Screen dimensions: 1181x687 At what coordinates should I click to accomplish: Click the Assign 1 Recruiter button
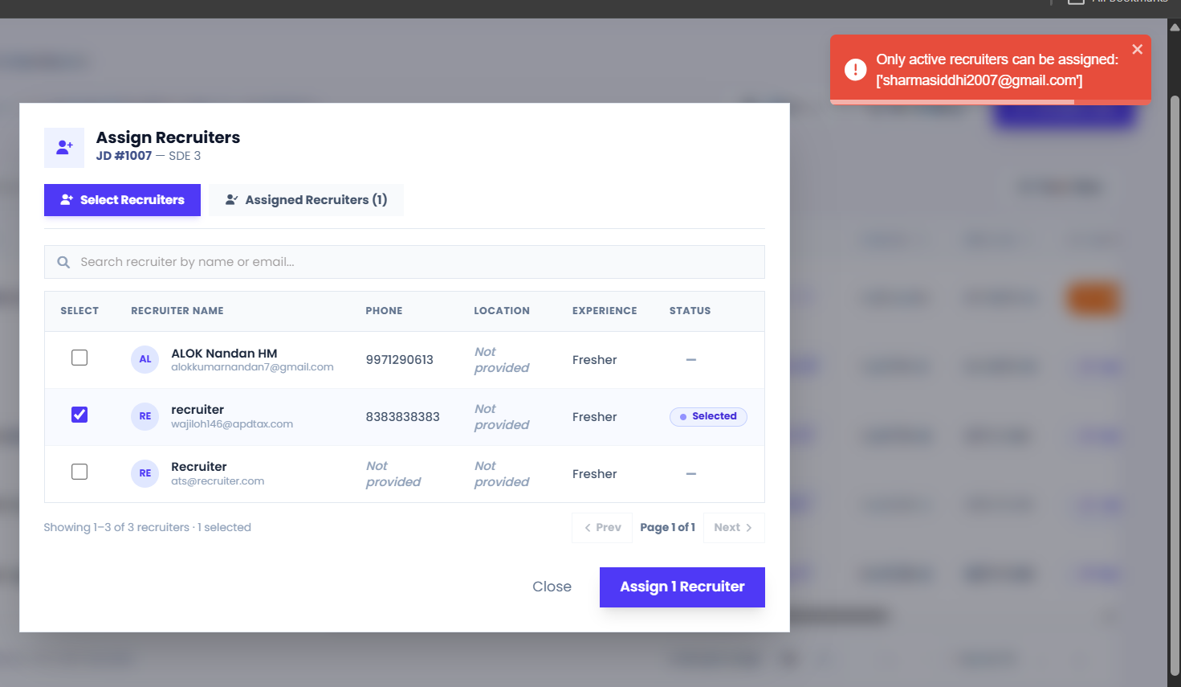[682, 587]
